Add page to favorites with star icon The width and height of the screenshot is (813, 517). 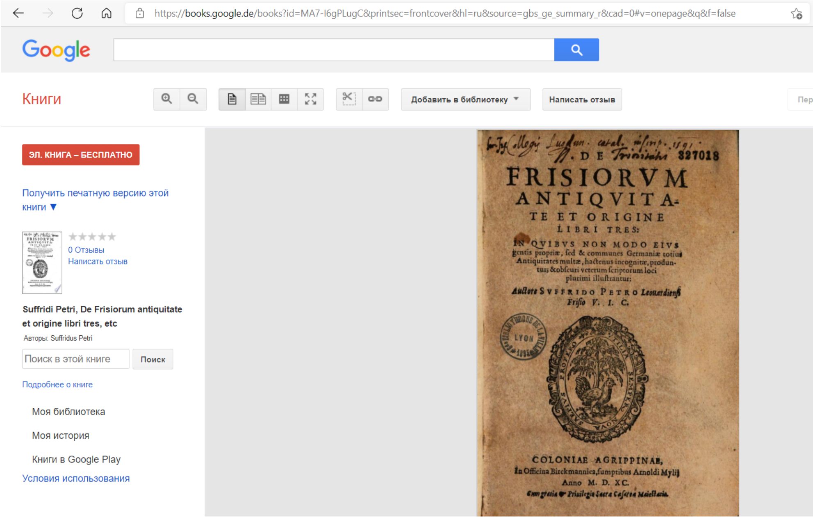(x=796, y=14)
